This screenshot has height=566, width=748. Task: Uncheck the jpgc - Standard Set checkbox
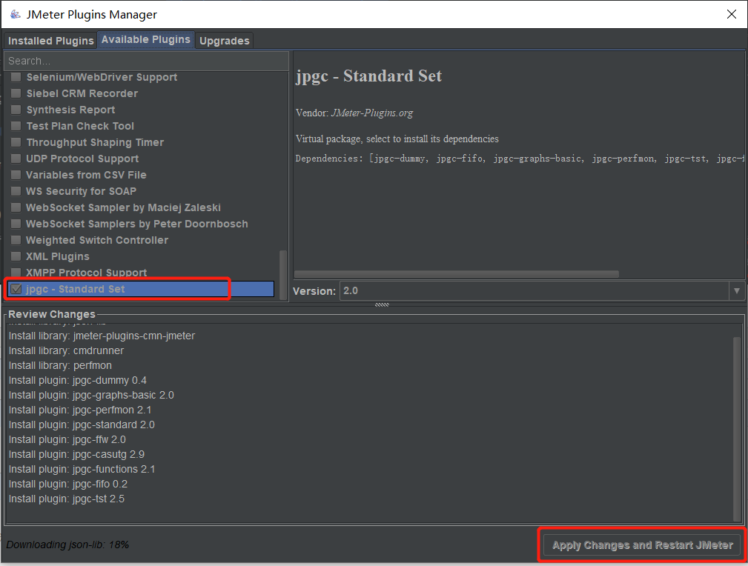16,289
